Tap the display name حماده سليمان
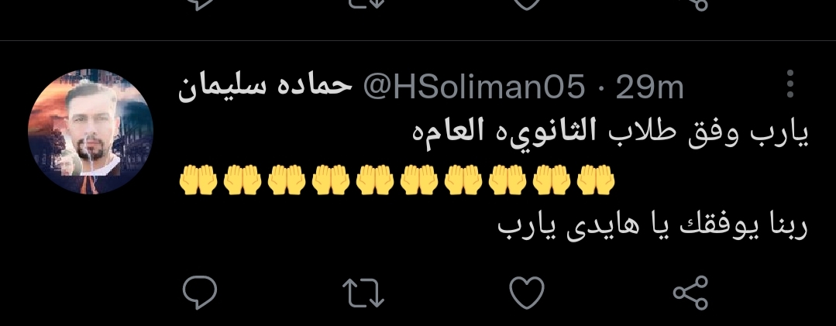 click(x=265, y=88)
